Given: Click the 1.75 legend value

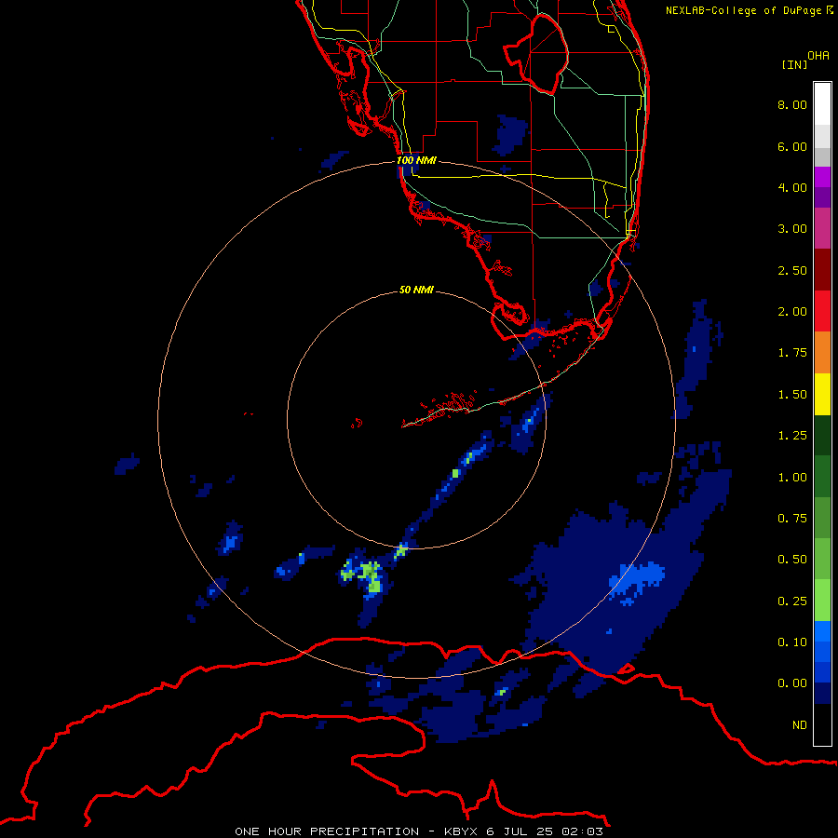Looking at the screenshot, I should (792, 353).
